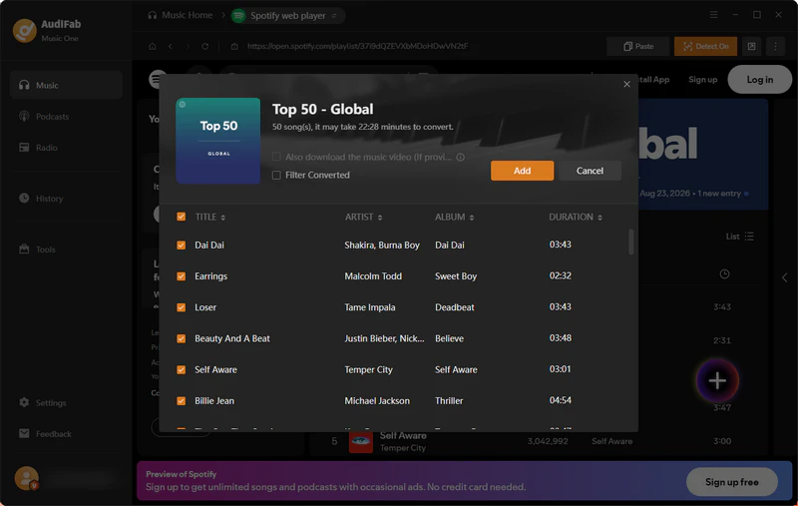Image resolution: width=798 pixels, height=506 pixels.
Task: Close the Top 50 - Global dialog
Action: tap(626, 84)
